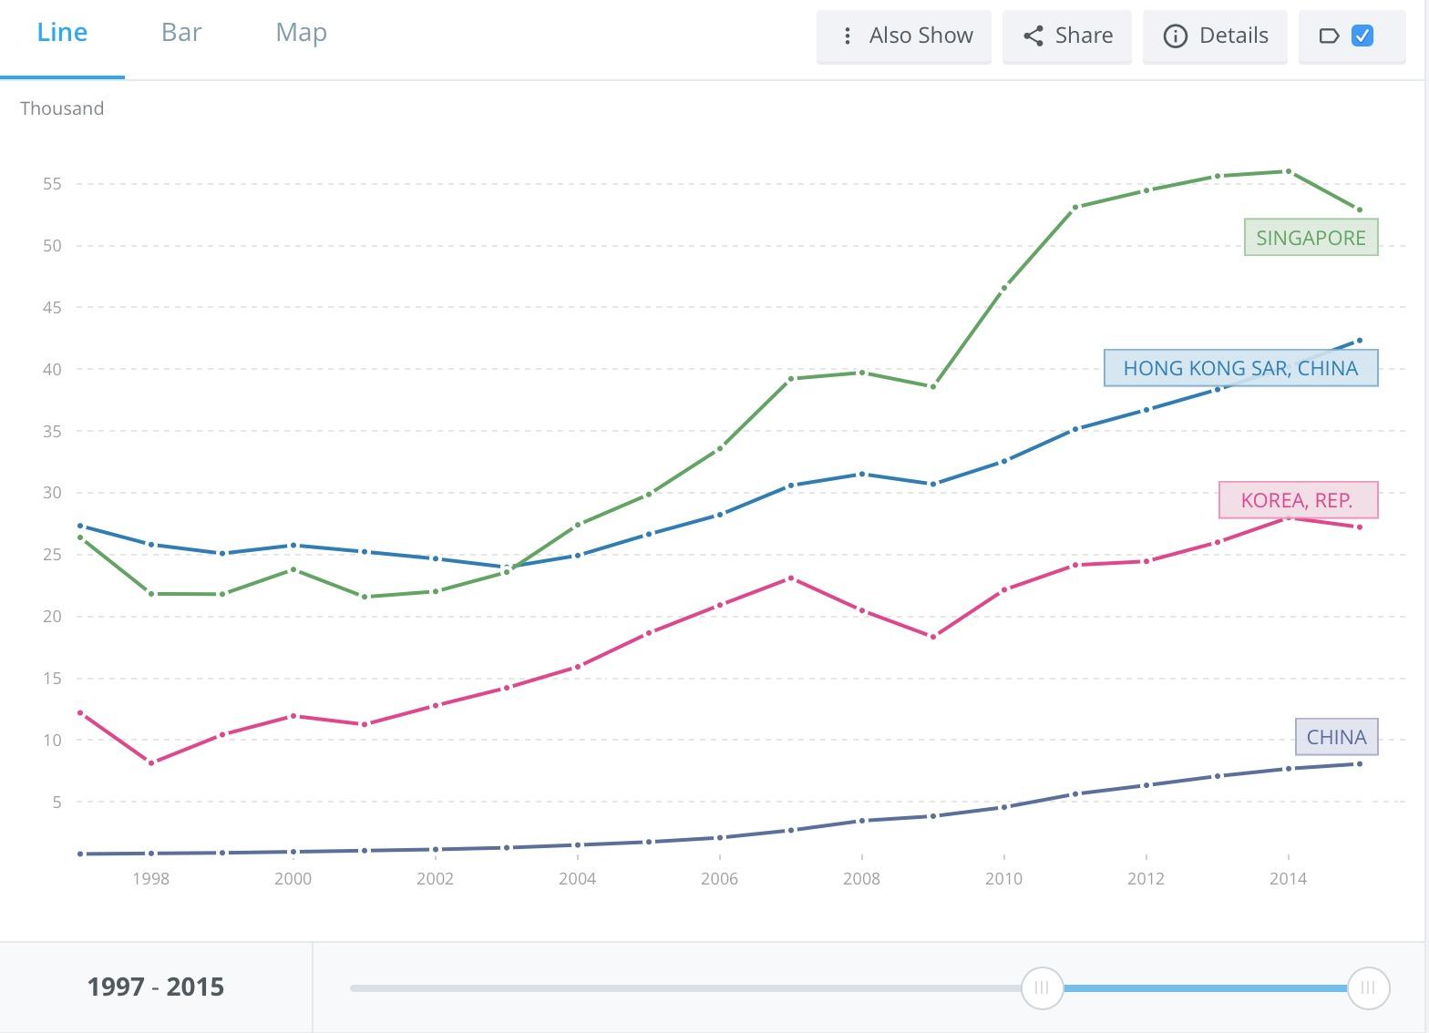Image resolution: width=1429 pixels, height=1033 pixels.
Task: Click Hong Kong's 2015 data point
Action: tap(1360, 341)
